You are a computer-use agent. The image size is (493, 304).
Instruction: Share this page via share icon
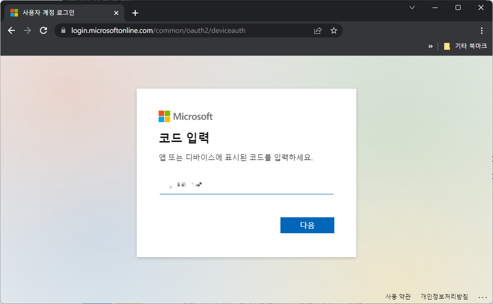(318, 30)
